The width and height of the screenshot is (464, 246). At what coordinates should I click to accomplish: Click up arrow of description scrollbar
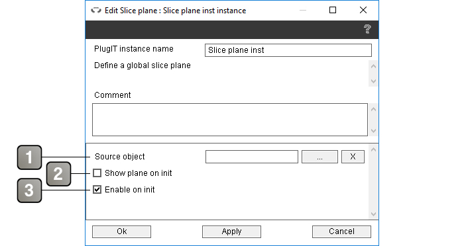tap(373, 66)
